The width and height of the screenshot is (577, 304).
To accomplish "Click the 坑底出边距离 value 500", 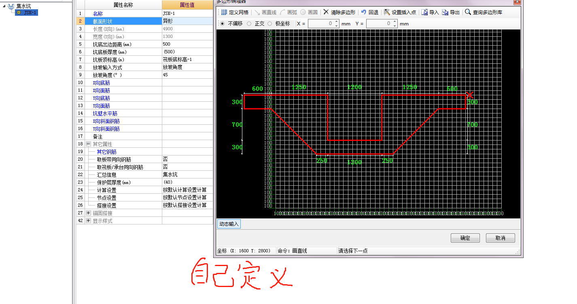I will pos(187,44).
